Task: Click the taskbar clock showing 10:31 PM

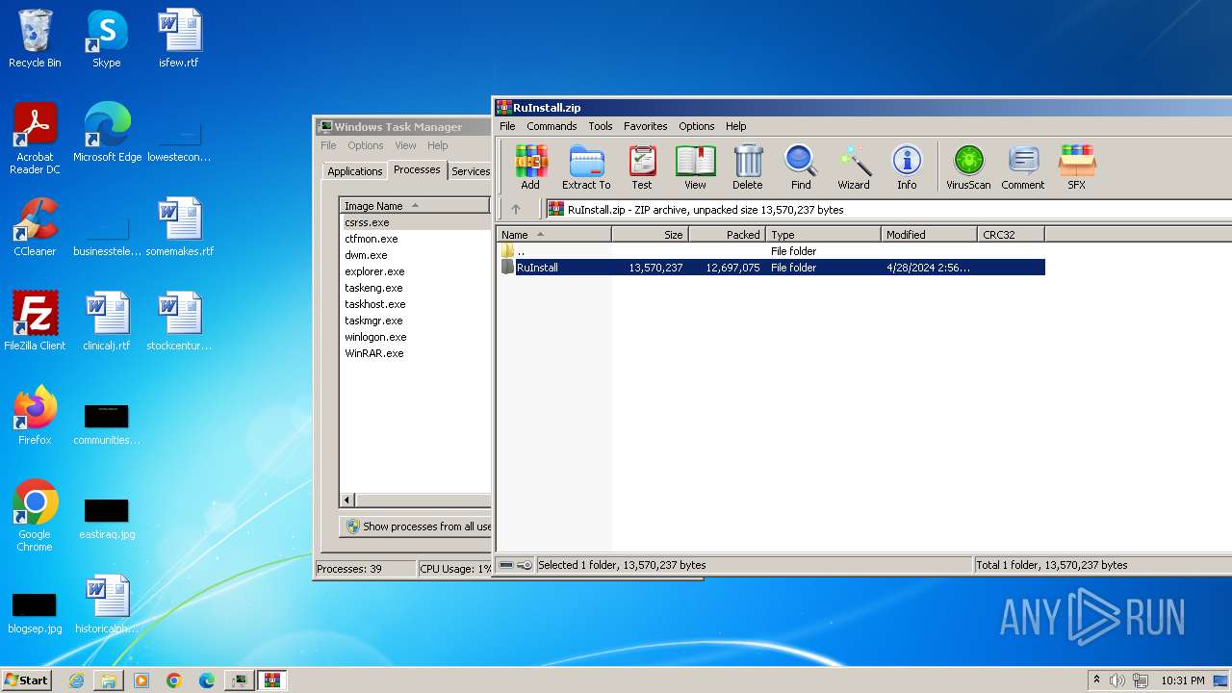Action: click(x=1182, y=680)
